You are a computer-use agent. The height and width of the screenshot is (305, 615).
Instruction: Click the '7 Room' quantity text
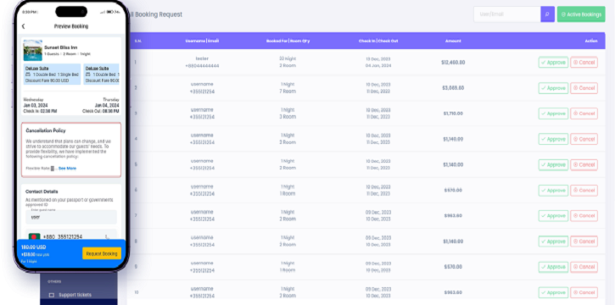pyautogui.click(x=288, y=91)
